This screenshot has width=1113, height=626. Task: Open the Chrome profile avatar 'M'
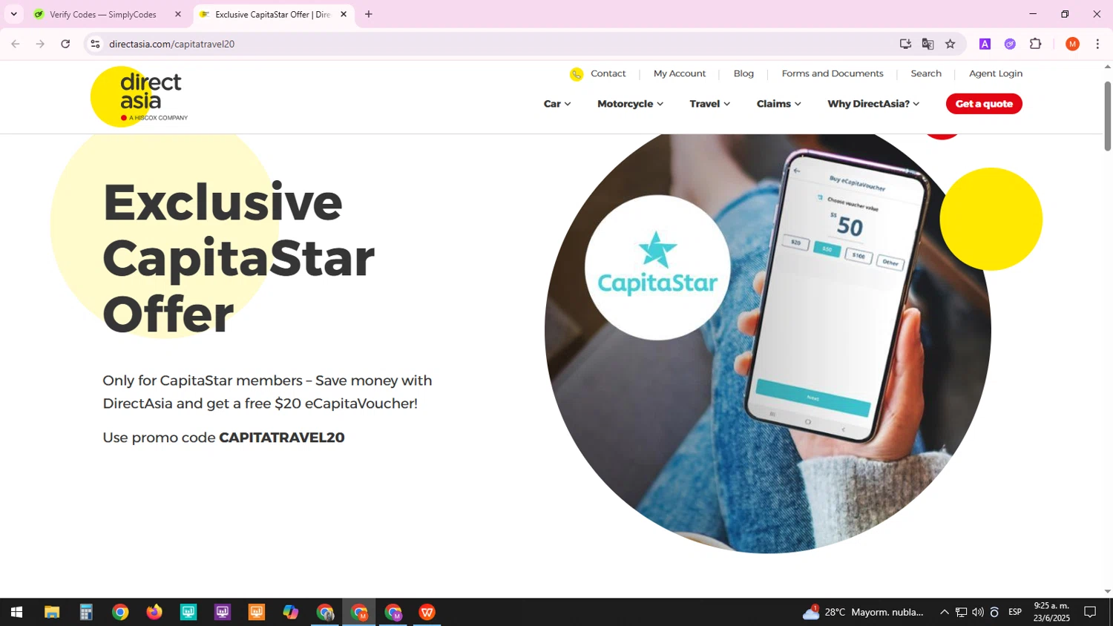click(1072, 44)
